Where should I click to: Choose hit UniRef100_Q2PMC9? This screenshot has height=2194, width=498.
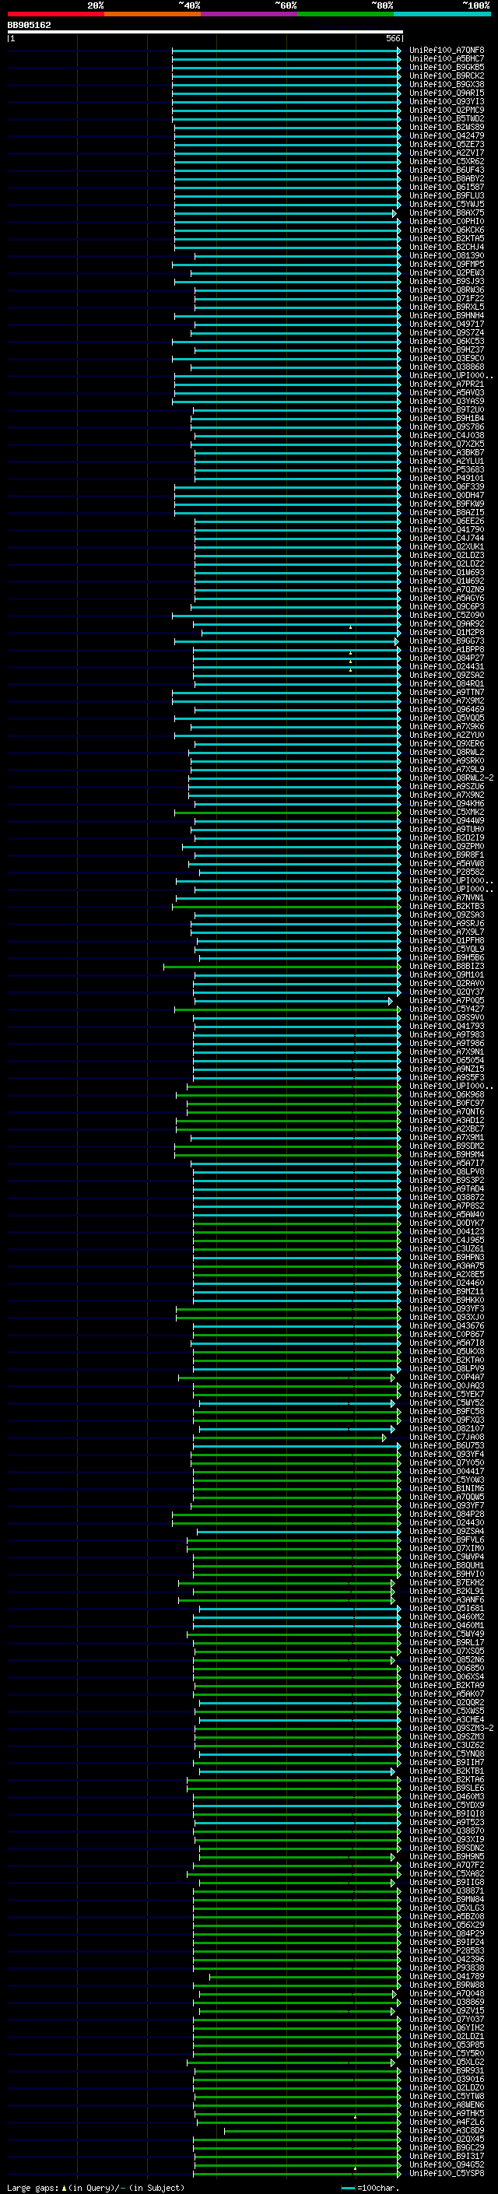(446, 110)
